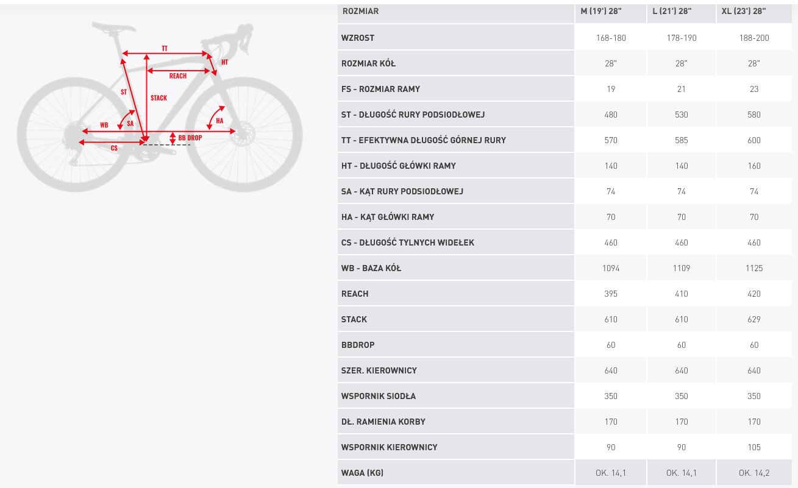Click the STACK label in the bike diagram
Viewport: 798px width, 488px height.
(159, 98)
